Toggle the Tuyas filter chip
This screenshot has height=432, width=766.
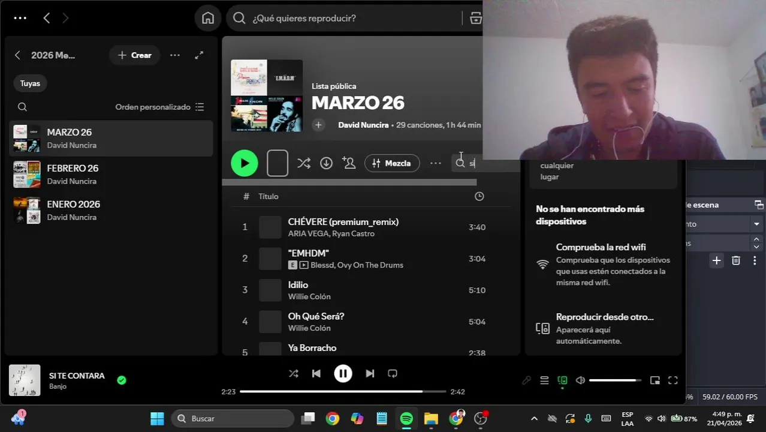(x=30, y=83)
